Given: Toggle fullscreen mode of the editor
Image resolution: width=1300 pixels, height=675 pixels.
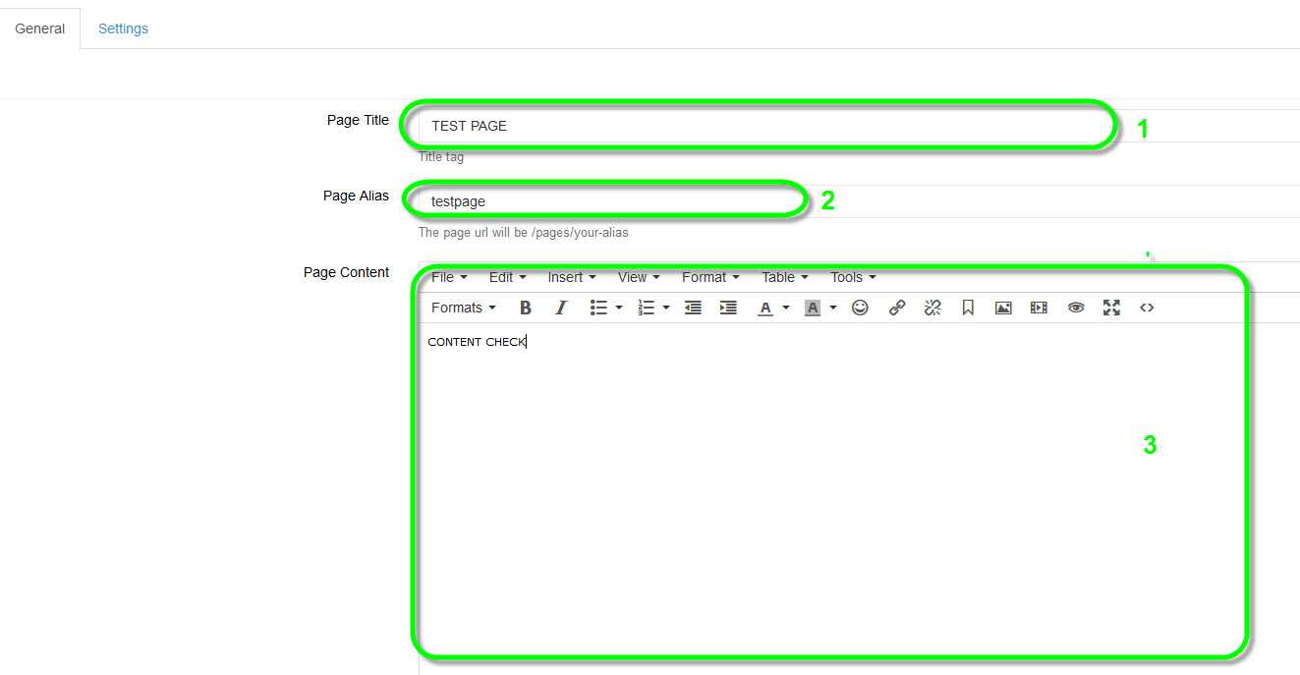Looking at the screenshot, I should pyautogui.click(x=1111, y=308).
